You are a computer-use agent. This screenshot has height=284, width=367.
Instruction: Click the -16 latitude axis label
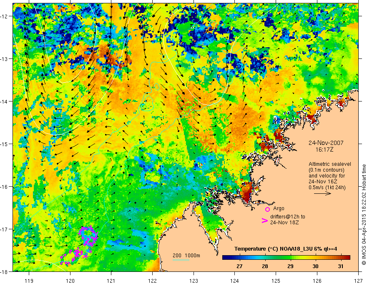4,187
